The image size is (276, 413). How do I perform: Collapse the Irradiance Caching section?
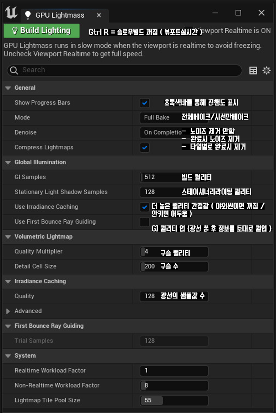[x=8, y=281]
